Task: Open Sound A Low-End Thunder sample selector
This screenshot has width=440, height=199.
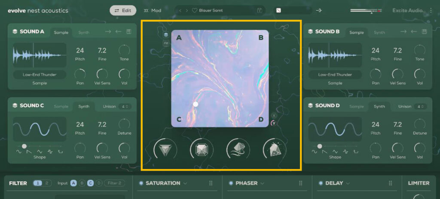Action: click(x=40, y=75)
